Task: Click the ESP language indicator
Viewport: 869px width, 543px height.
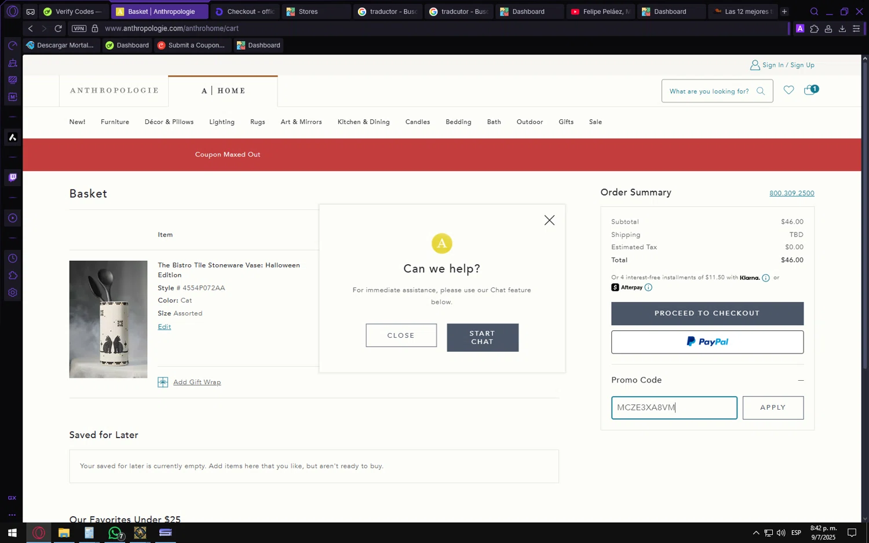Action: coord(797,533)
